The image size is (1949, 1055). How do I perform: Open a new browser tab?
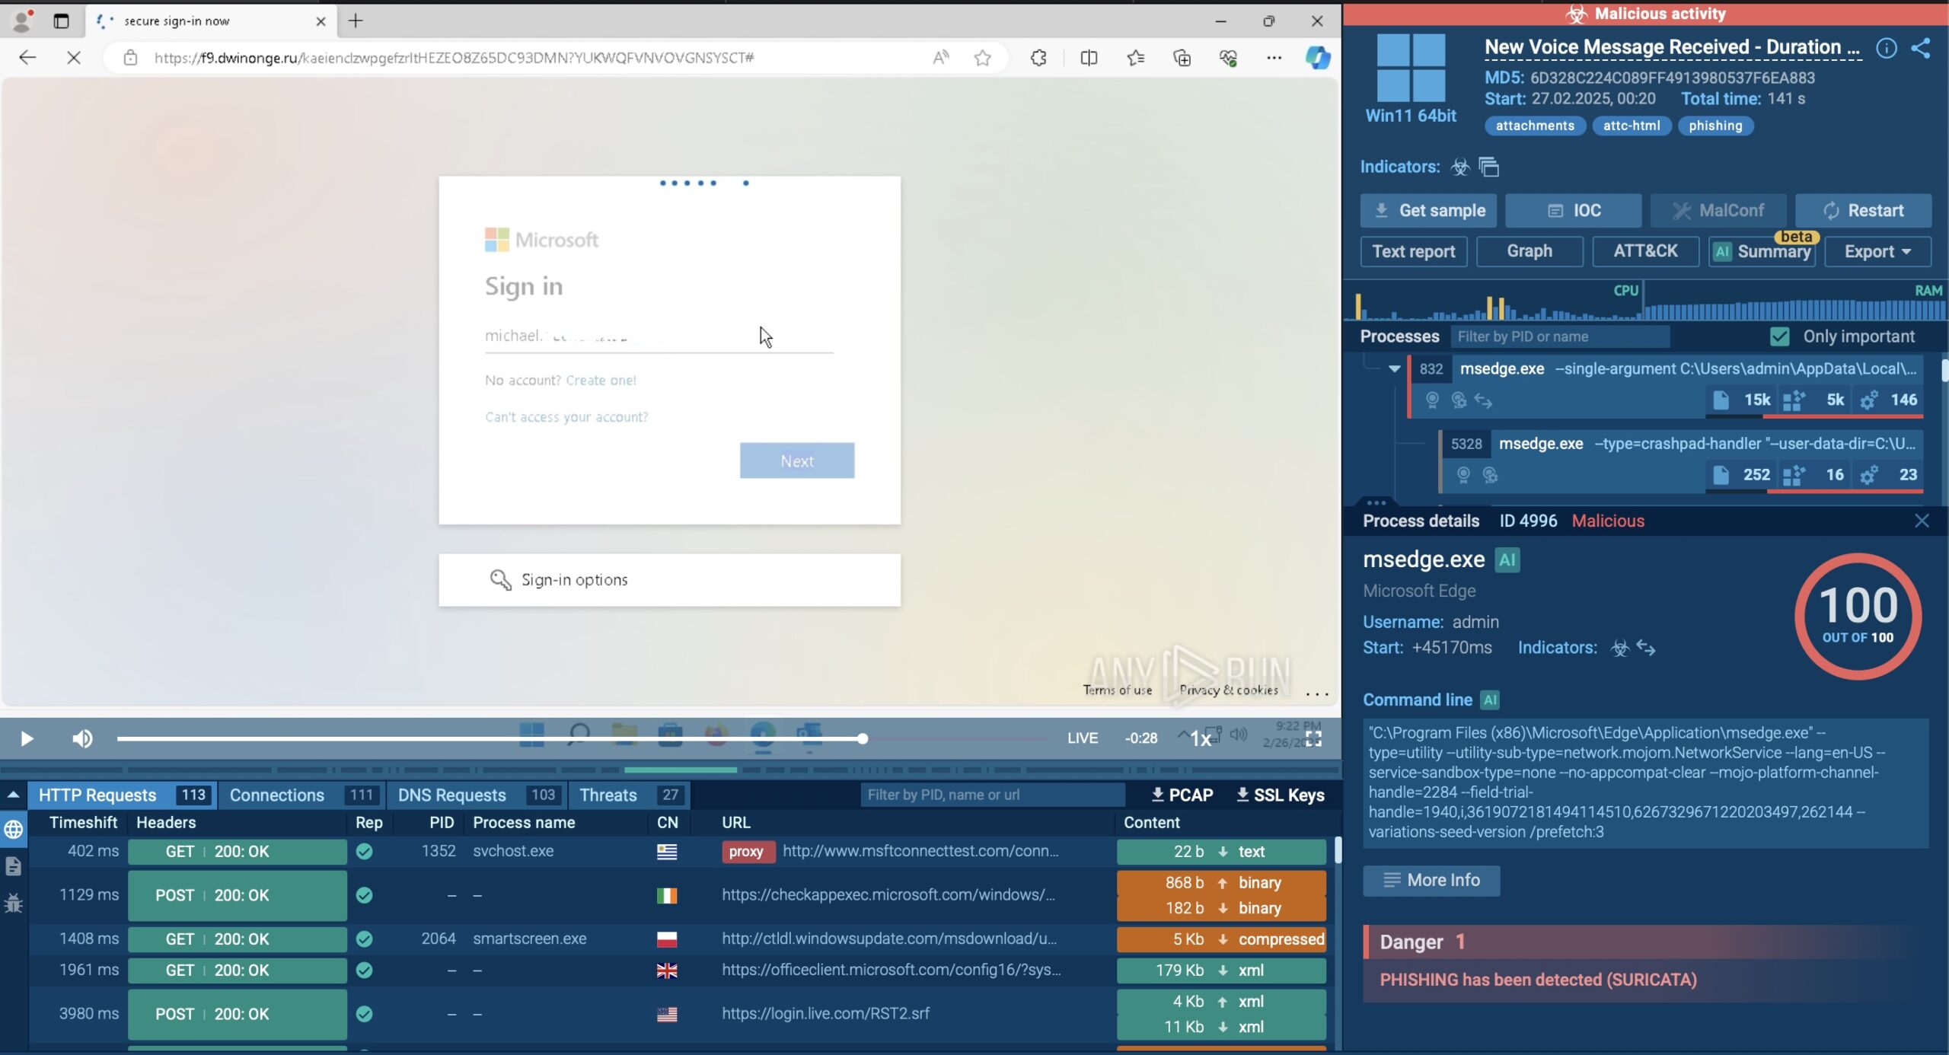pyautogui.click(x=356, y=21)
